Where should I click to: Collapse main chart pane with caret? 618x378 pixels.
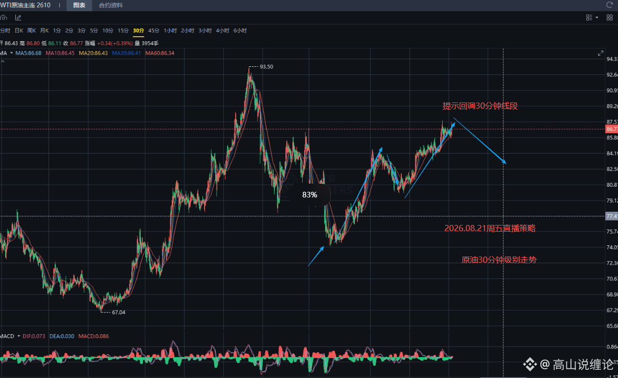[x=2, y=61]
